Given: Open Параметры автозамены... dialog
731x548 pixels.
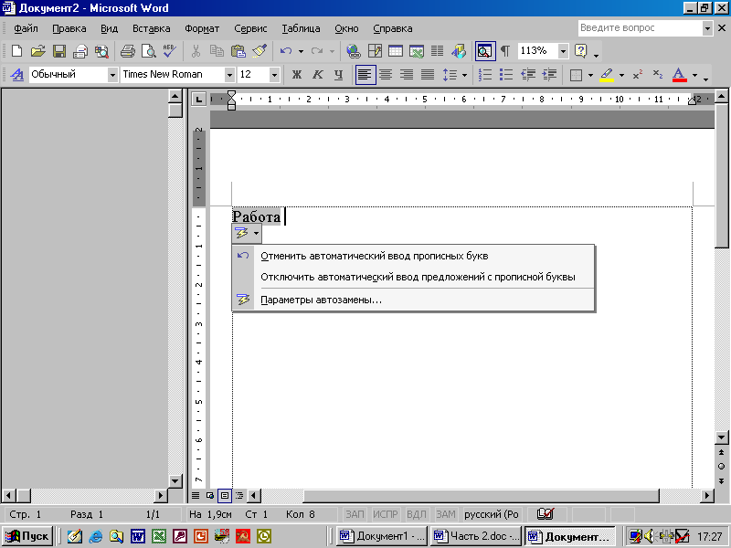Looking at the screenshot, I should (413, 300).
